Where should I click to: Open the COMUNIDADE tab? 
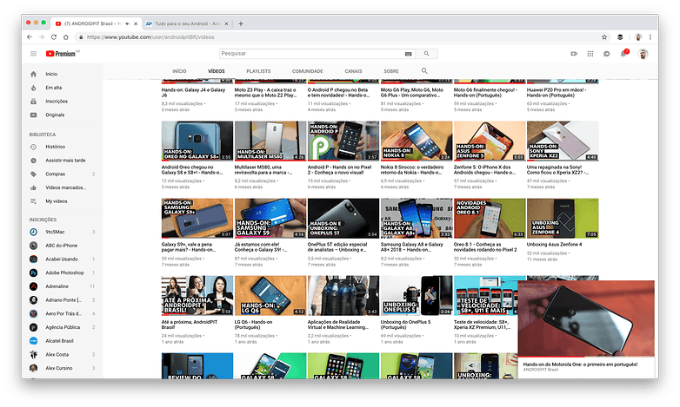(x=308, y=71)
